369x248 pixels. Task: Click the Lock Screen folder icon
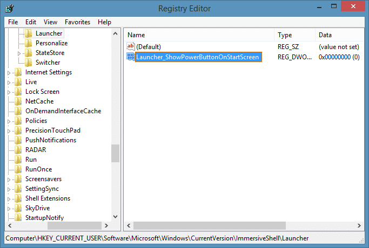18,92
